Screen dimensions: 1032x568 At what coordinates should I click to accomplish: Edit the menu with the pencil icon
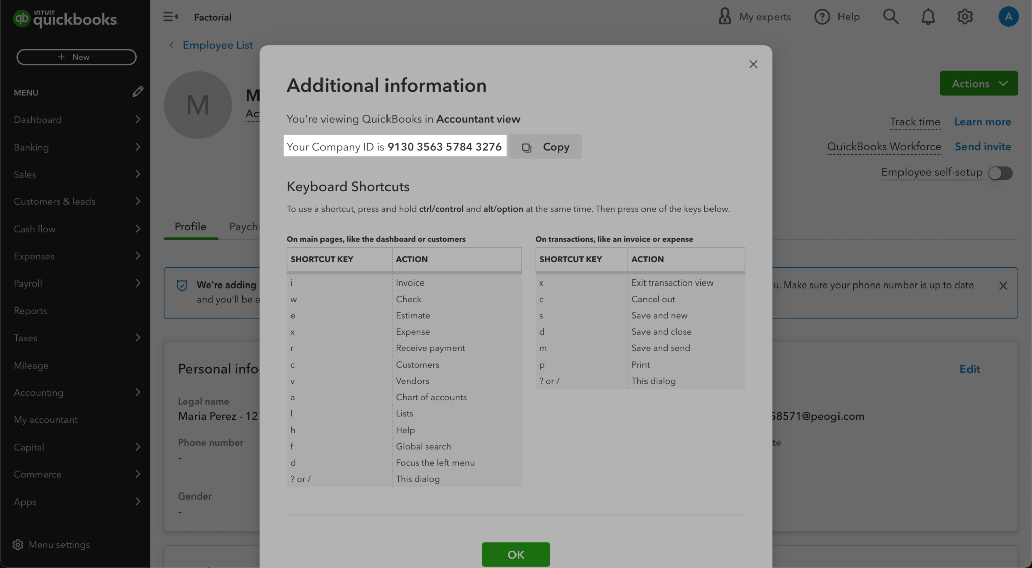138,92
